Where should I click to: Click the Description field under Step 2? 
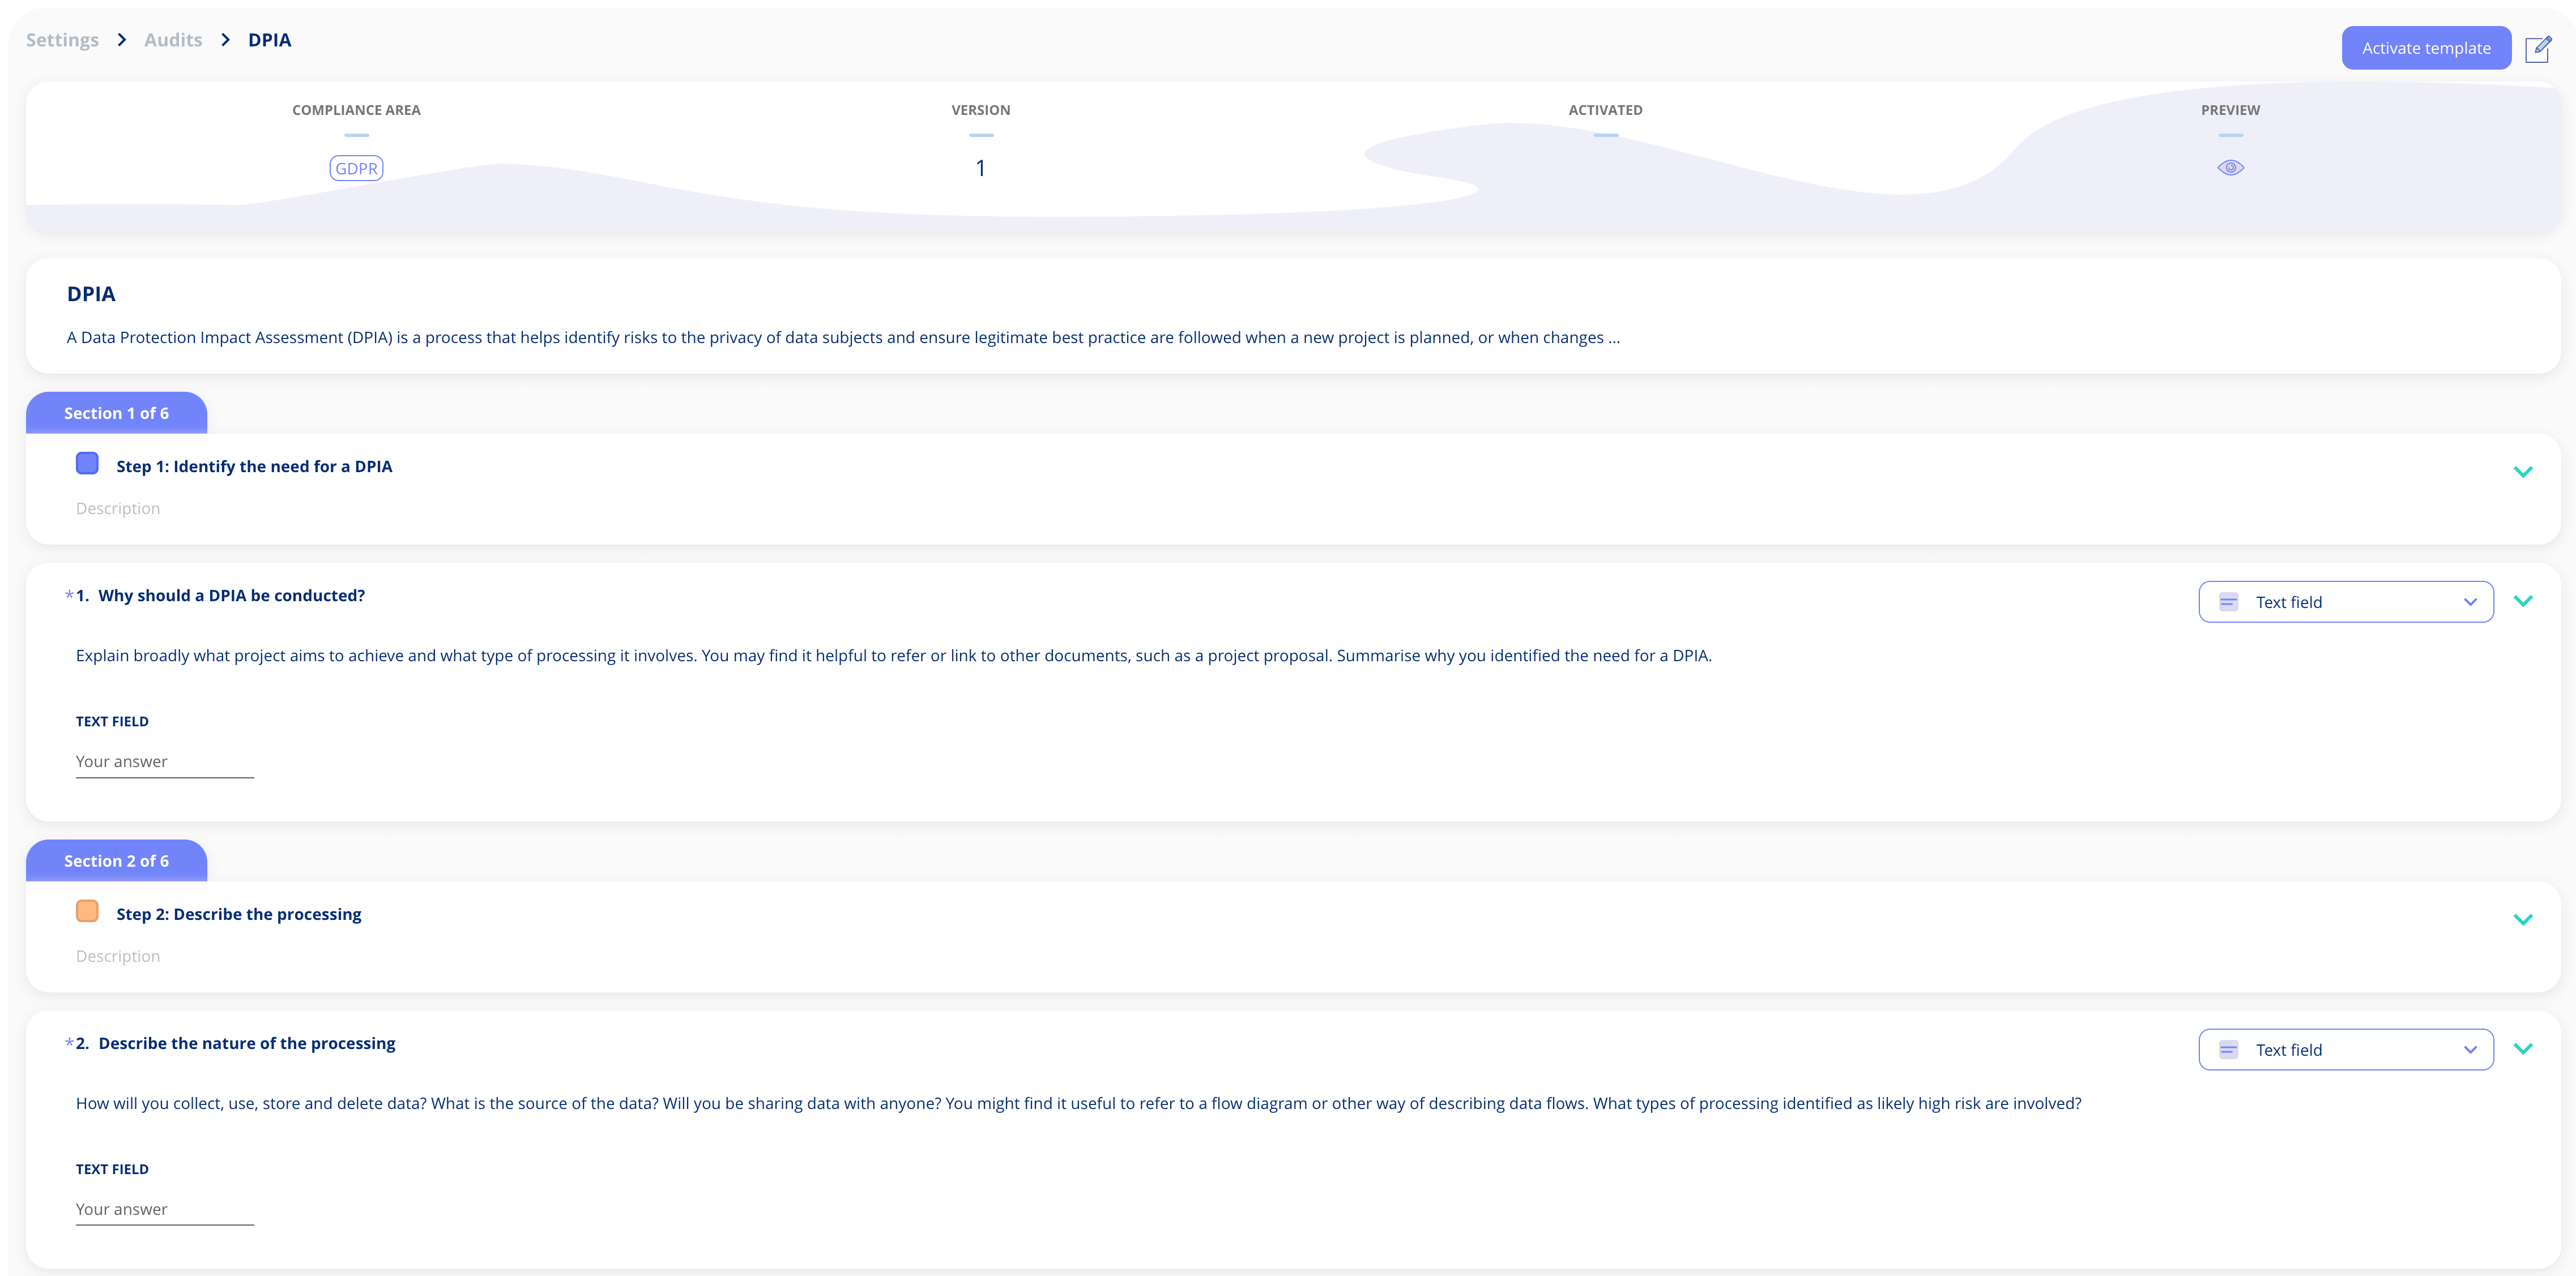coord(118,956)
